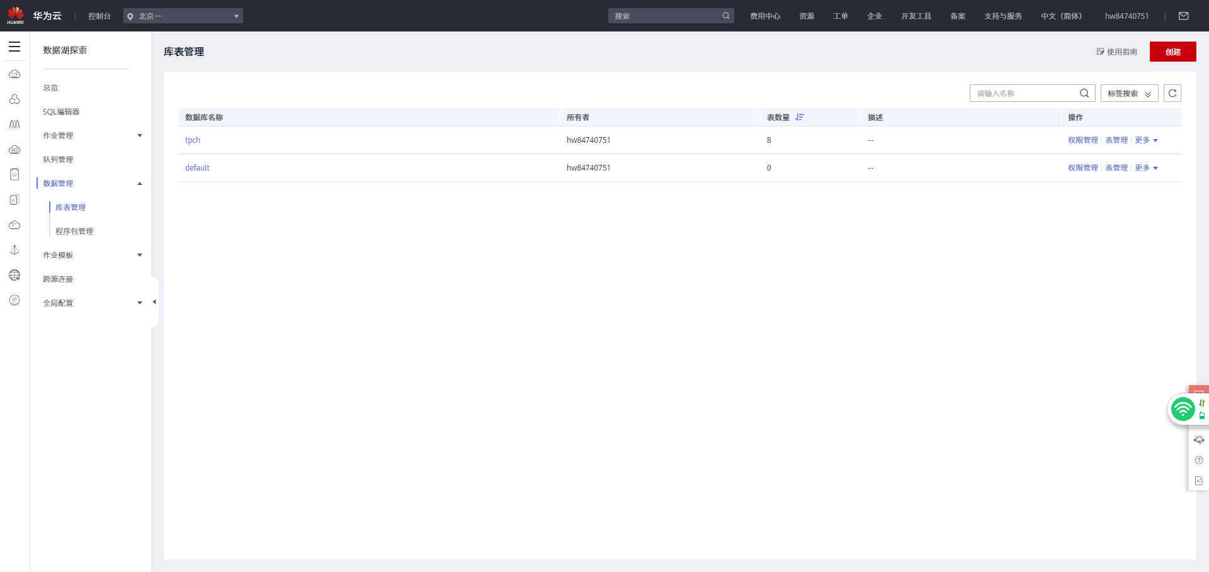The width and height of the screenshot is (1209, 572).
Task: Click the search magnifier in top bar
Action: click(726, 16)
